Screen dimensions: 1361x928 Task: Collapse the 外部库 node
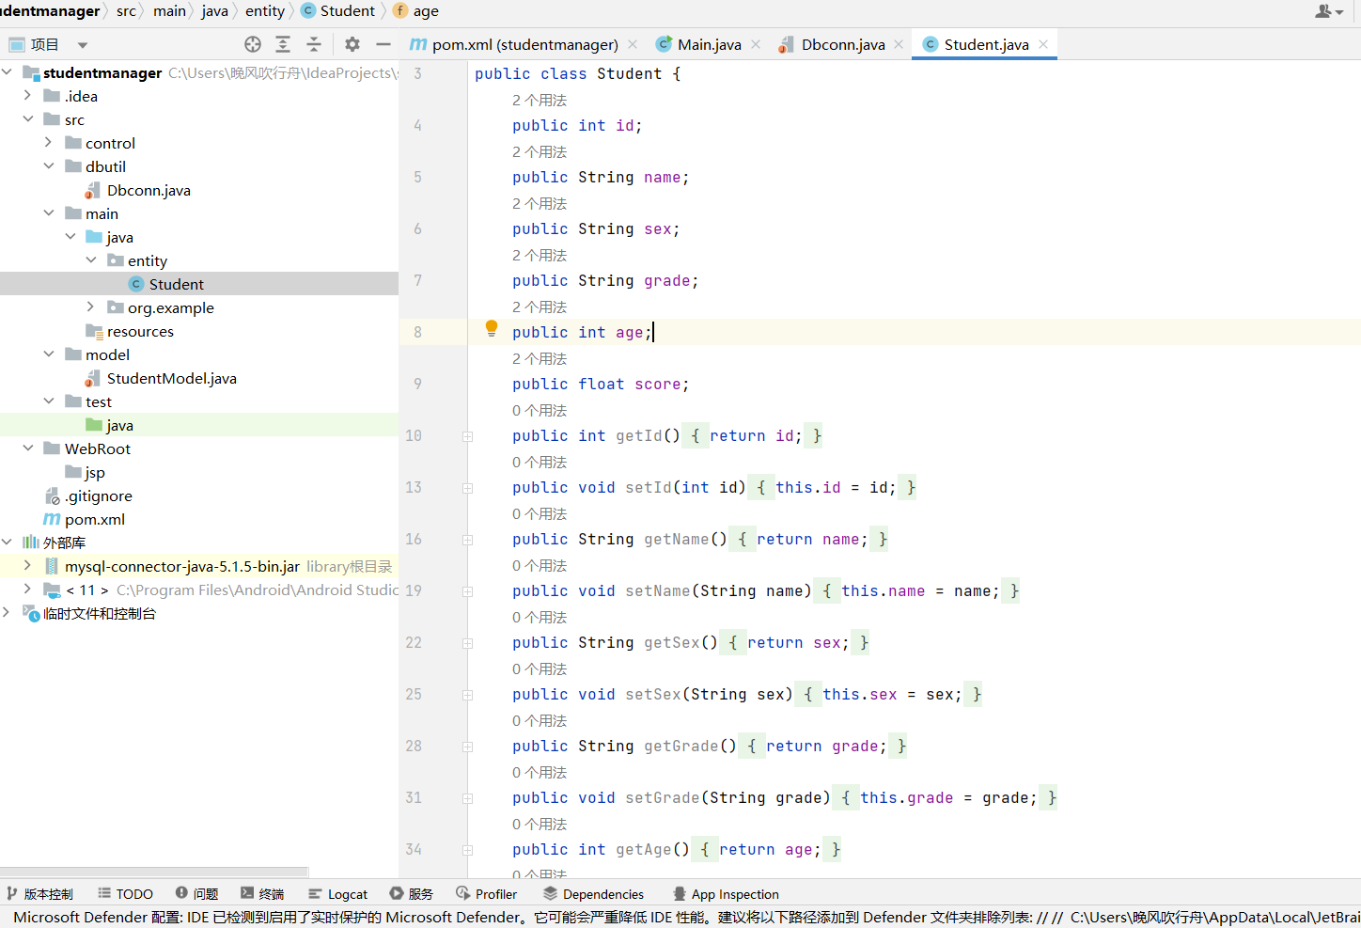[8, 542]
